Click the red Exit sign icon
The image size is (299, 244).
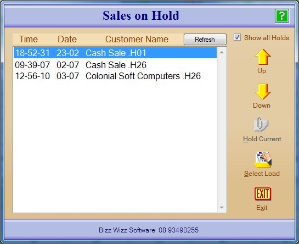[x=263, y=194]
